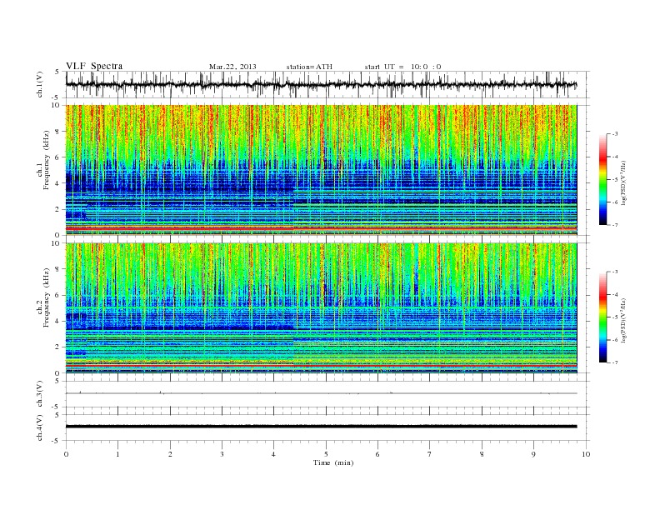Screen dimensions: 660x510
Task: Click the '2' kHz tick on ch.2 spectrogram
Action: pos(57,347)
